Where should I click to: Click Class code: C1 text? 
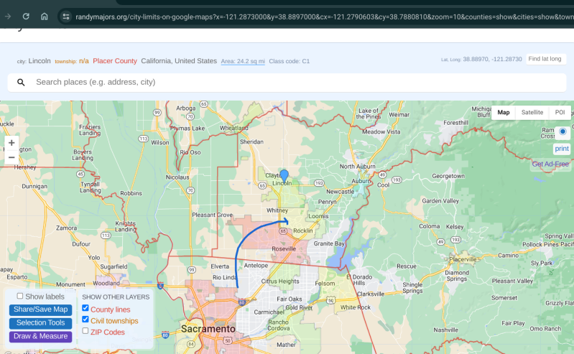290,61
